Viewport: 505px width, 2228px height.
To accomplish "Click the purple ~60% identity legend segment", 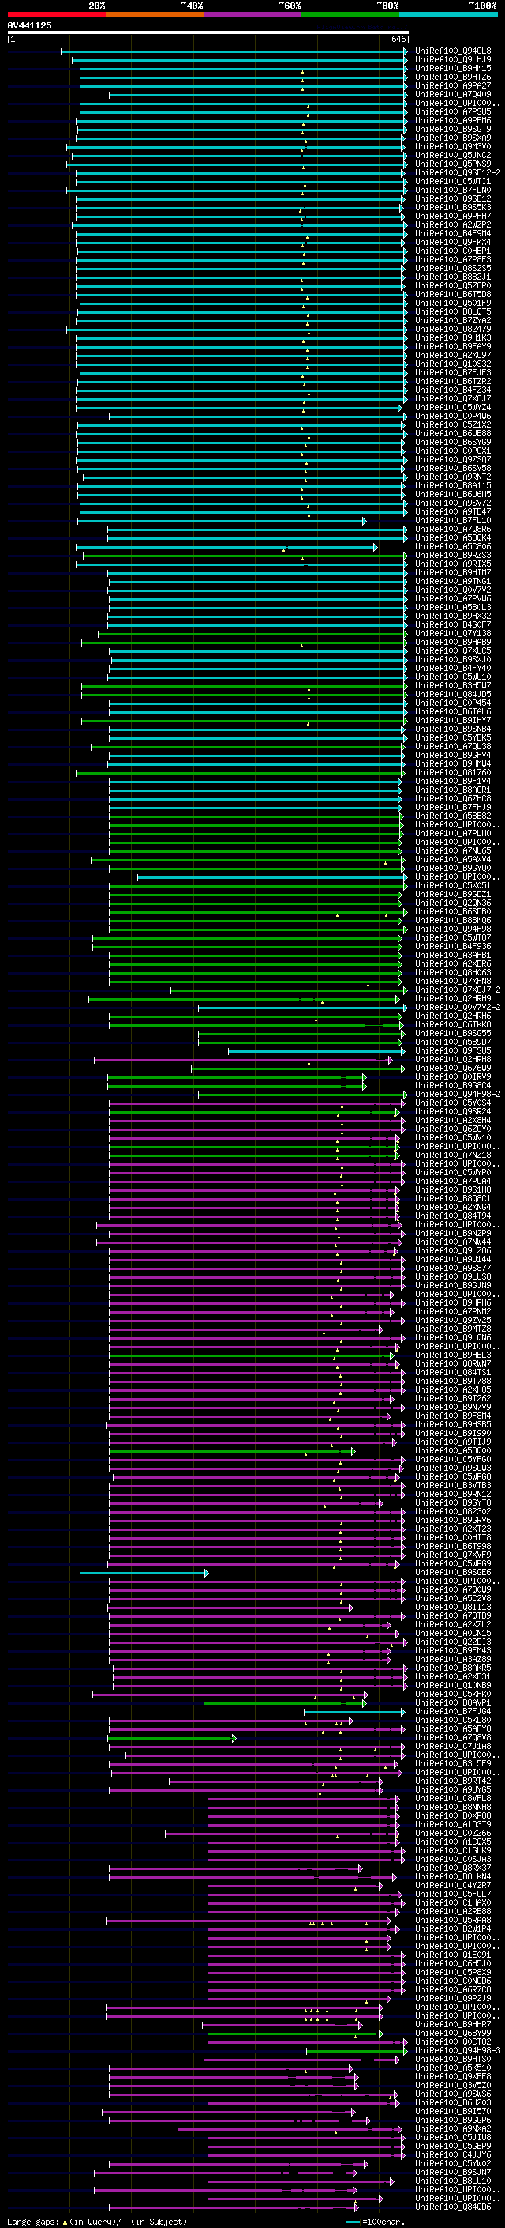I will (253, 14).
